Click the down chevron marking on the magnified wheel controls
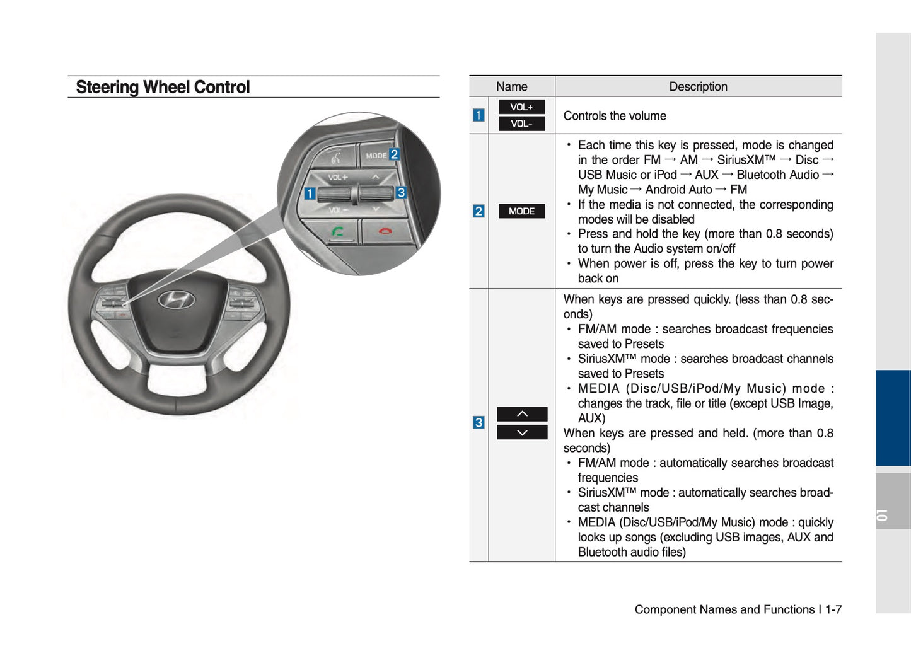This screenshot has height=646, width=911. click(x=376, y=209)
